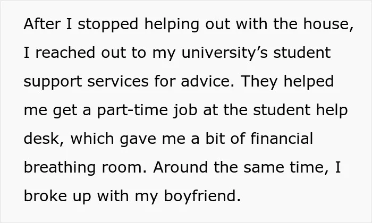Viewport: 372px width, 223px height.
Task: Click the word "support" in third line
Action: [53, 82]
